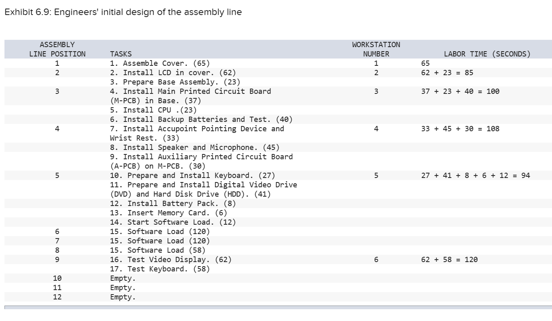Select '13. Insert Memory Card. (6)'
Image resolution: width=552 pixels, height=321 pixels.
pos(169,213)
